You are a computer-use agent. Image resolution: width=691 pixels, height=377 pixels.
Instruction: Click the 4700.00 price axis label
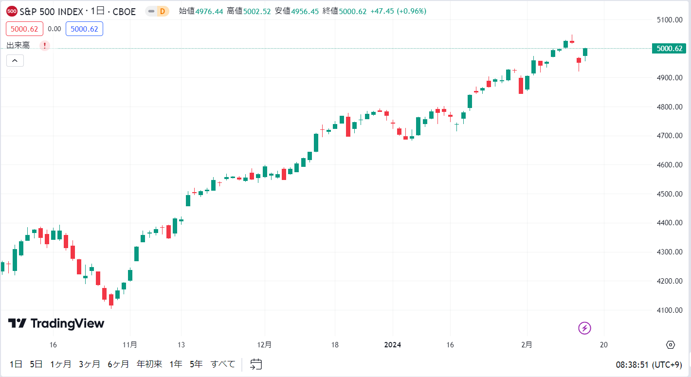(670, 136)
